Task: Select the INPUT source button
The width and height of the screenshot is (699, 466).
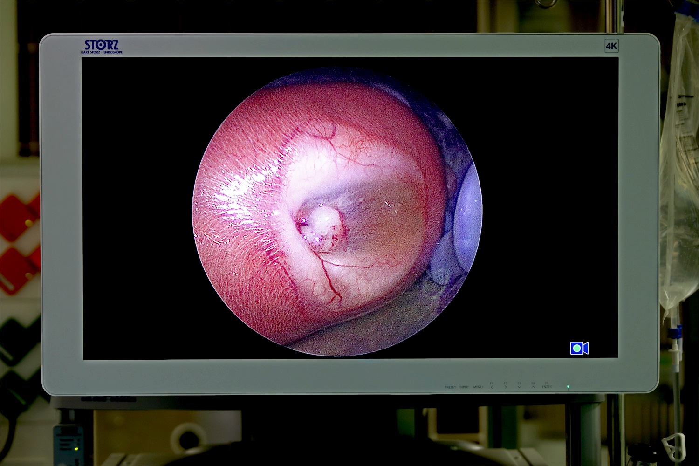Action: tap(464, 387)
